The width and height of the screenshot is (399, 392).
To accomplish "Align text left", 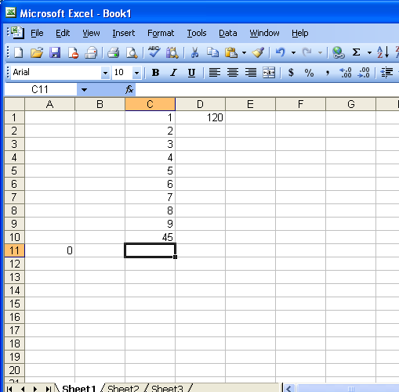I will coord(215,73).
